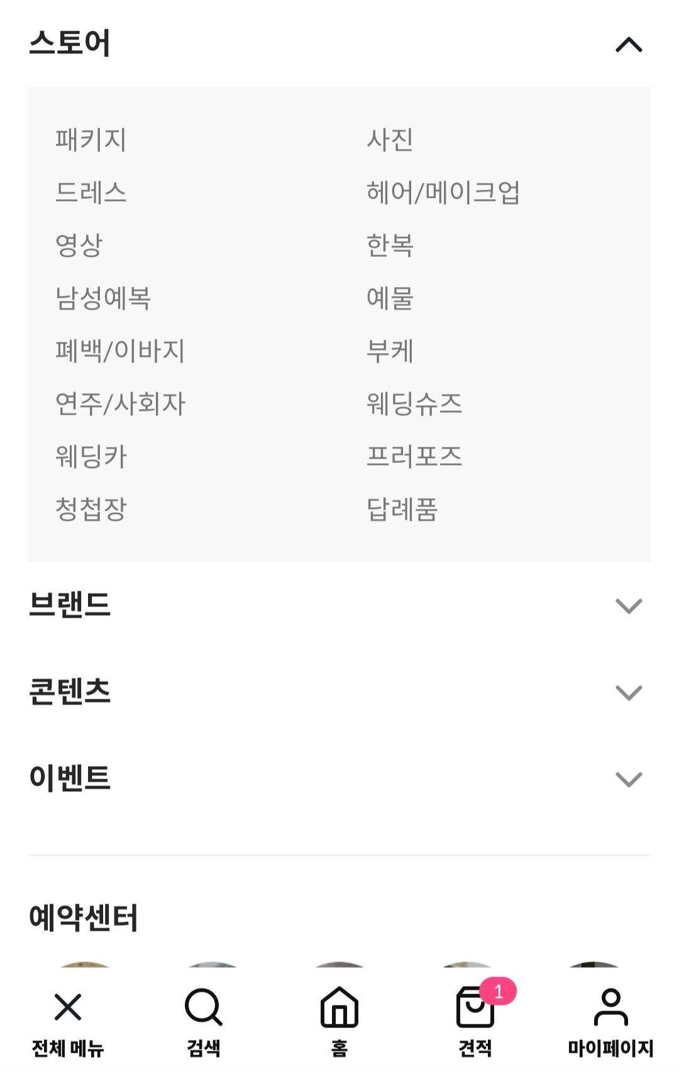Screen dimensions: 679x1072
Task: Open 견적 shopping bag icon
Action: [475, 1007]
